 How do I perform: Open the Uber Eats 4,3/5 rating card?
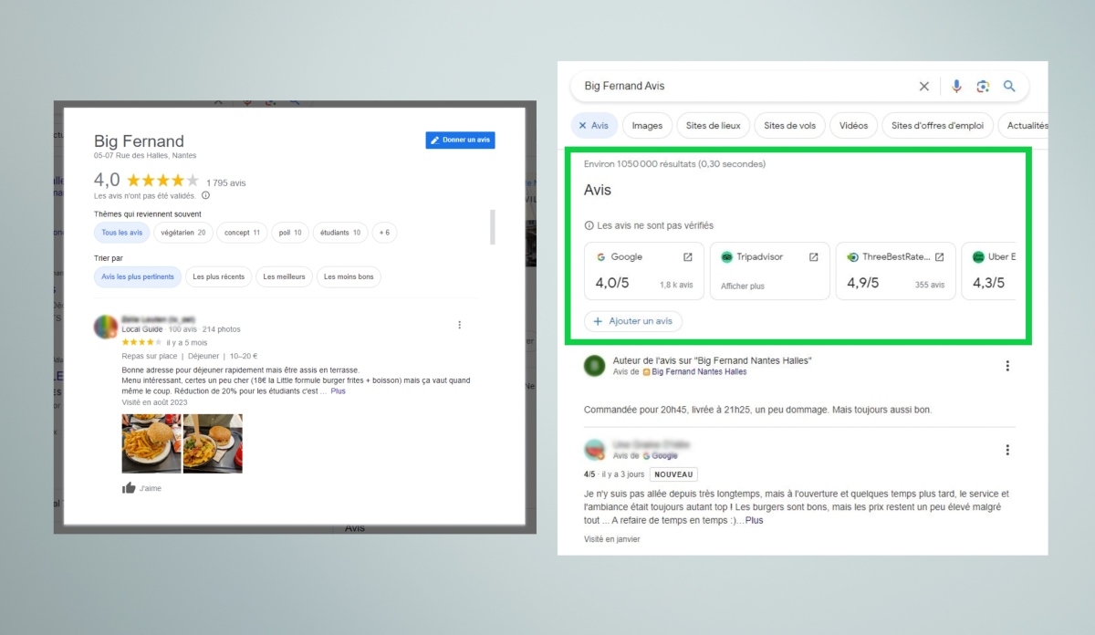[x=988, y=271]
